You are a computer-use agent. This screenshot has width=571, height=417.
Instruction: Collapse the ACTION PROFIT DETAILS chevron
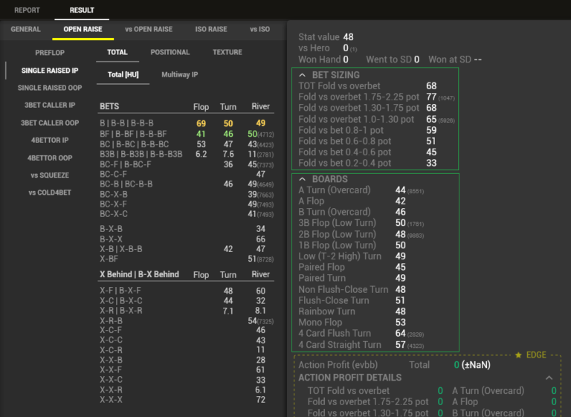549,378
